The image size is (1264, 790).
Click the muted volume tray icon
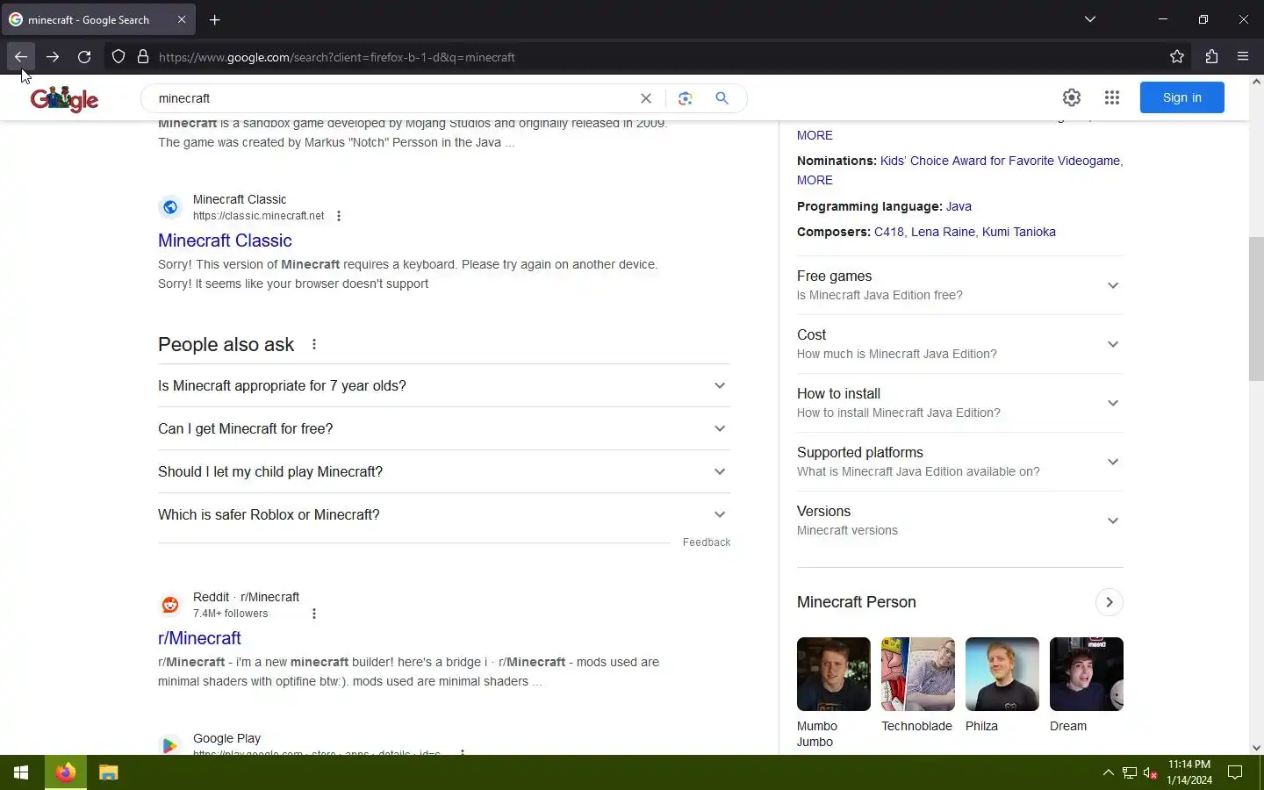point(1151,772)
